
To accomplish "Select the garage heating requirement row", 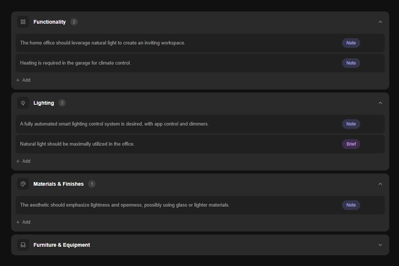I will 166,63.
